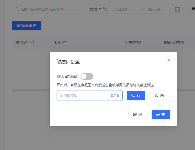Click the 敏感词触发 column header

pos(174,42)
